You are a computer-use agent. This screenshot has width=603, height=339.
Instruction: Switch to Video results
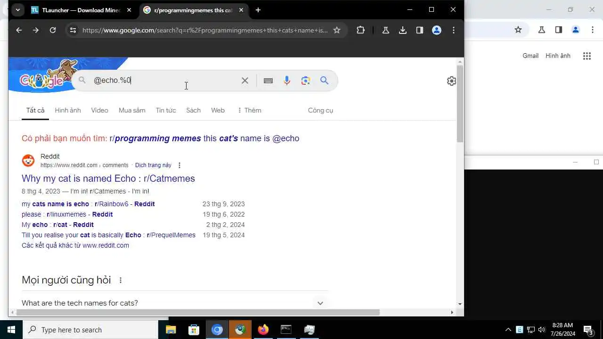(x=99, y=110)
